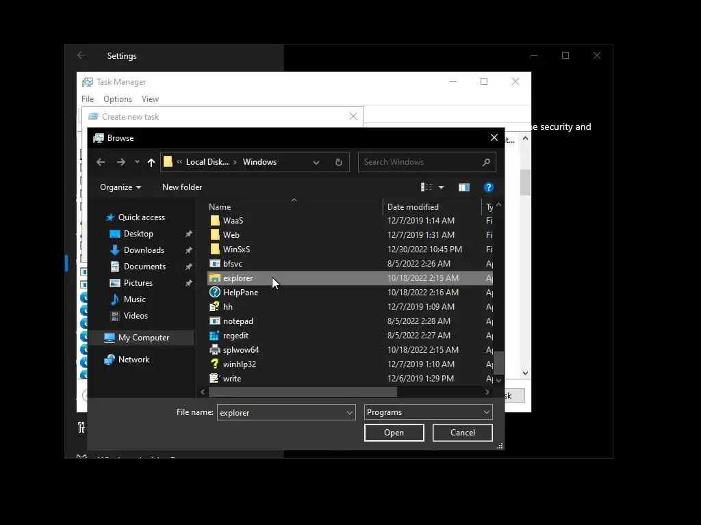
Task: Click the pin icon next to Downloads
Action: pyautogui.click(x=189, y=250)
